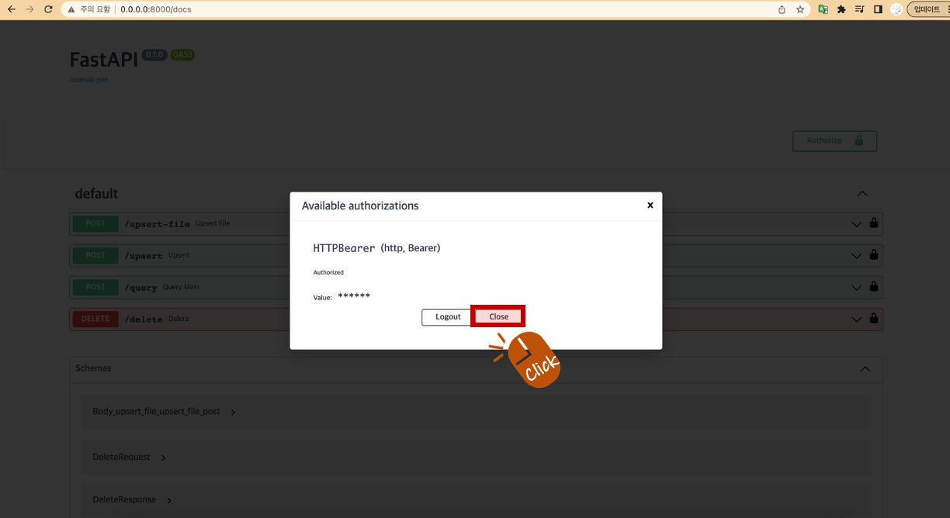Close the Available authorizations dialog
This screenshot has height=518, width=950.
498,316
